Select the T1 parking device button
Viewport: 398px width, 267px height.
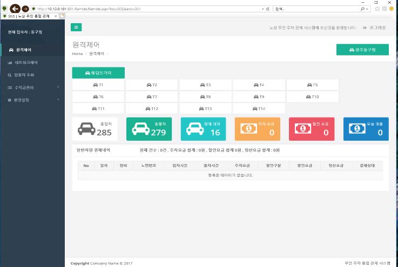(98, 85)
